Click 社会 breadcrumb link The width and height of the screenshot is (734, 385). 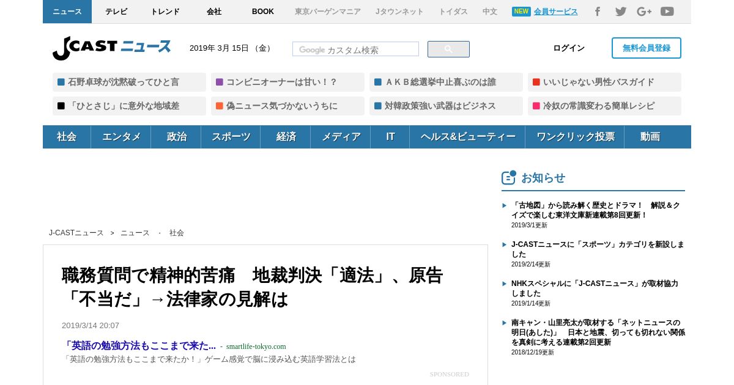[x=177, y=233]
